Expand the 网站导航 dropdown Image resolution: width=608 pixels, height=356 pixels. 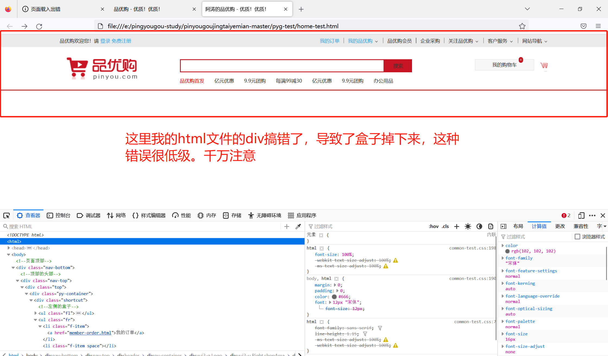(x=535, y=41)
